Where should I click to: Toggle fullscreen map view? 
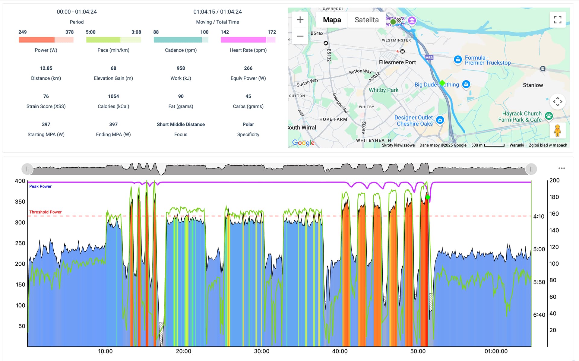tap(558, 20)
